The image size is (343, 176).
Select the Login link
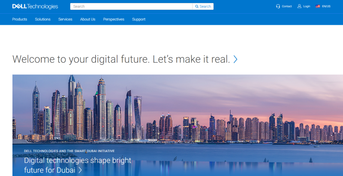307,6
